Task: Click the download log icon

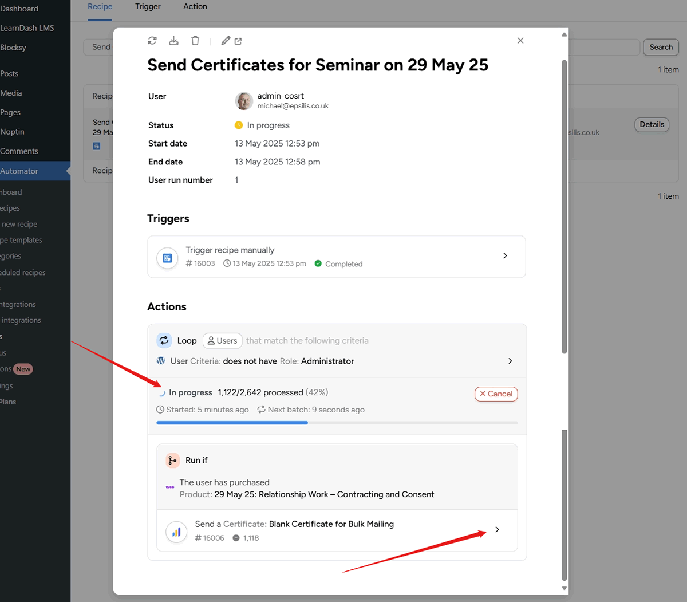Action: (x=174, y=41)
